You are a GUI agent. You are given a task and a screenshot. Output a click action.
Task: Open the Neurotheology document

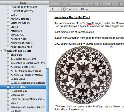click(19, 91)
